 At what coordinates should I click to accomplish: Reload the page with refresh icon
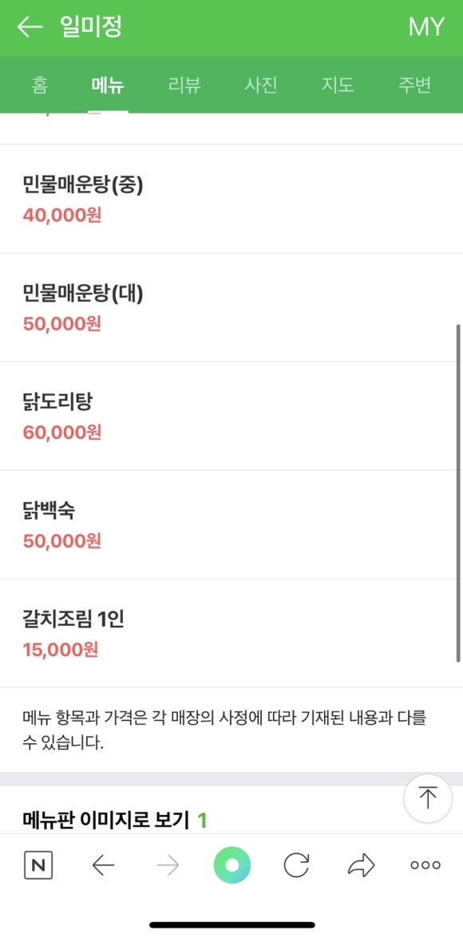[x=296, y=865]
